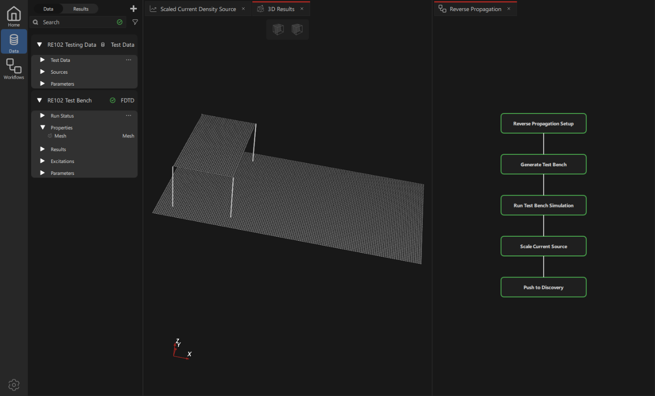Click the plus icon to add data
The height and width of the screenshot is (396, 655).
[133, 9]
